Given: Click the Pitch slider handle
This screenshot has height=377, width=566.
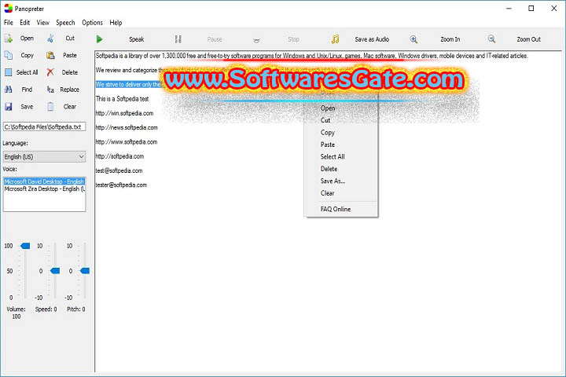Looking at the screenshot, I should click(85, 270).
